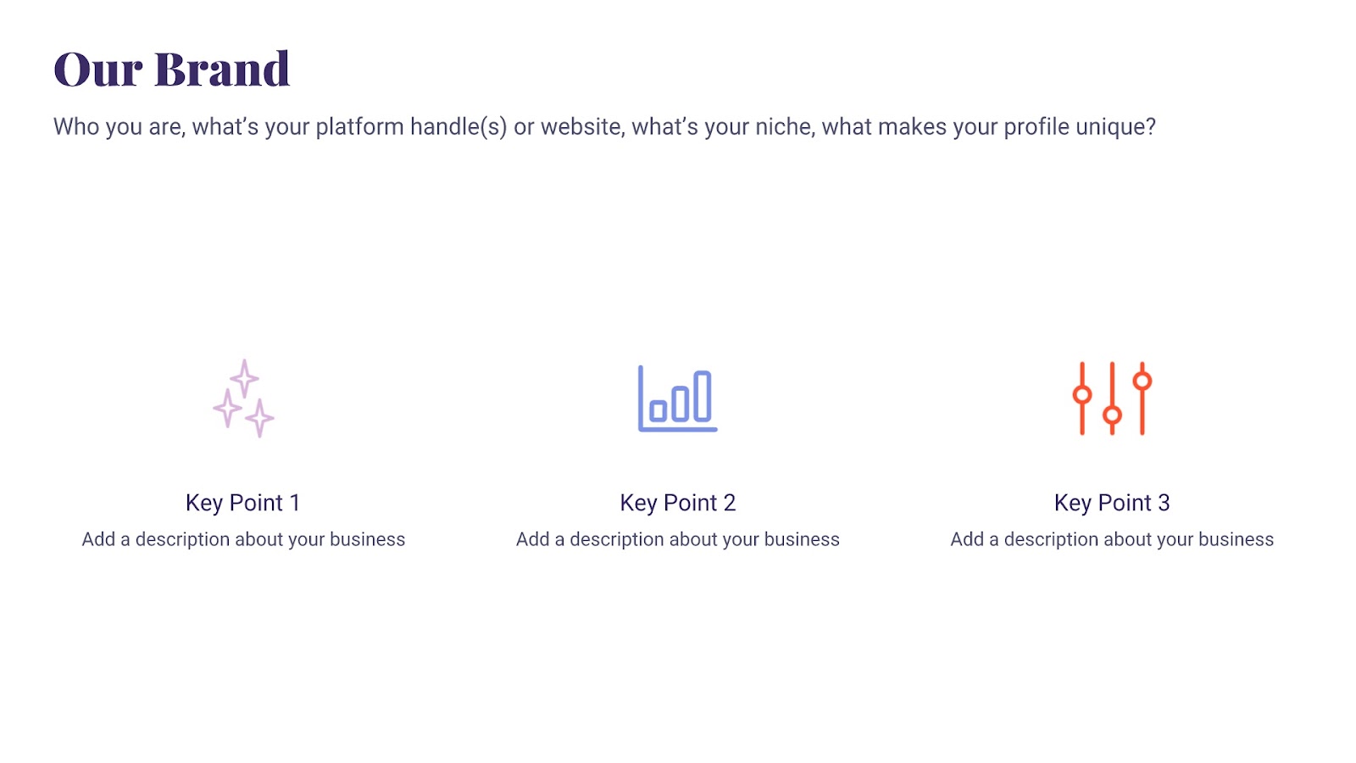Edit the description under Key Point 2

[x=677, y=539]
